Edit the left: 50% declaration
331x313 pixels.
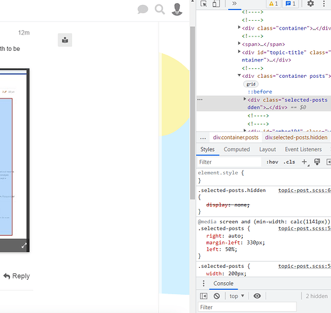click(x=222, y=249)
